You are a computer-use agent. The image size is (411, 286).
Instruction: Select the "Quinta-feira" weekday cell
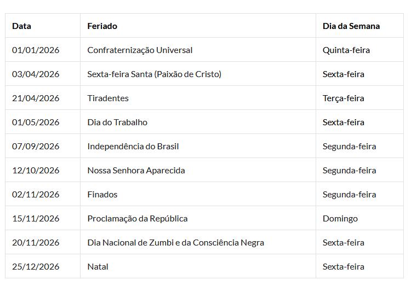[x=346, y=50]
